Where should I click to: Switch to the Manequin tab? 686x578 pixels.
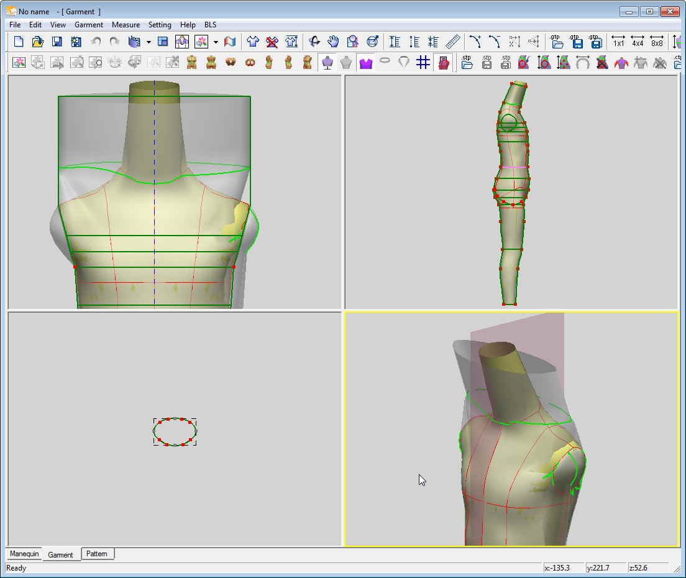click(x=24, y=554)
